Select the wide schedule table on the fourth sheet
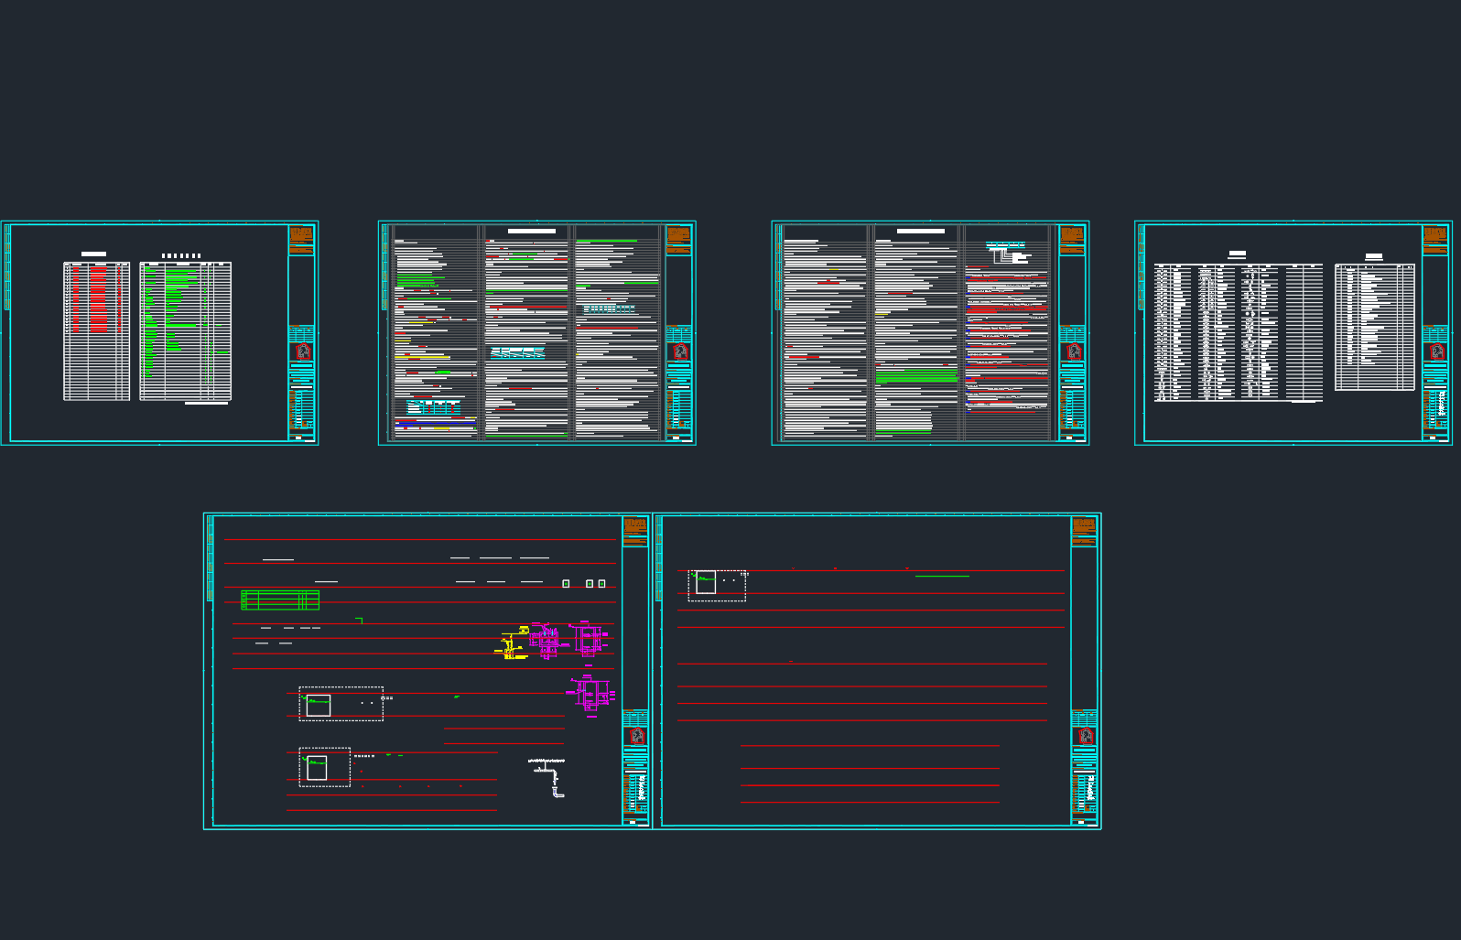 1239,332
